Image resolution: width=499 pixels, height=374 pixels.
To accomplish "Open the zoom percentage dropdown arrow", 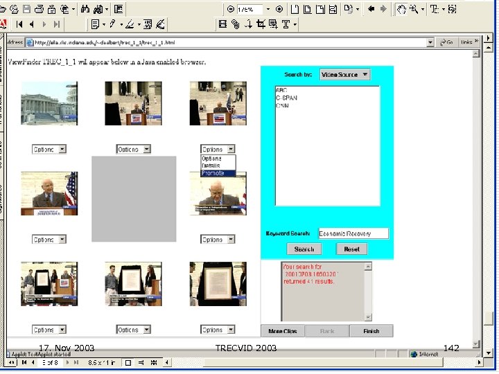I will click(268, 9).
